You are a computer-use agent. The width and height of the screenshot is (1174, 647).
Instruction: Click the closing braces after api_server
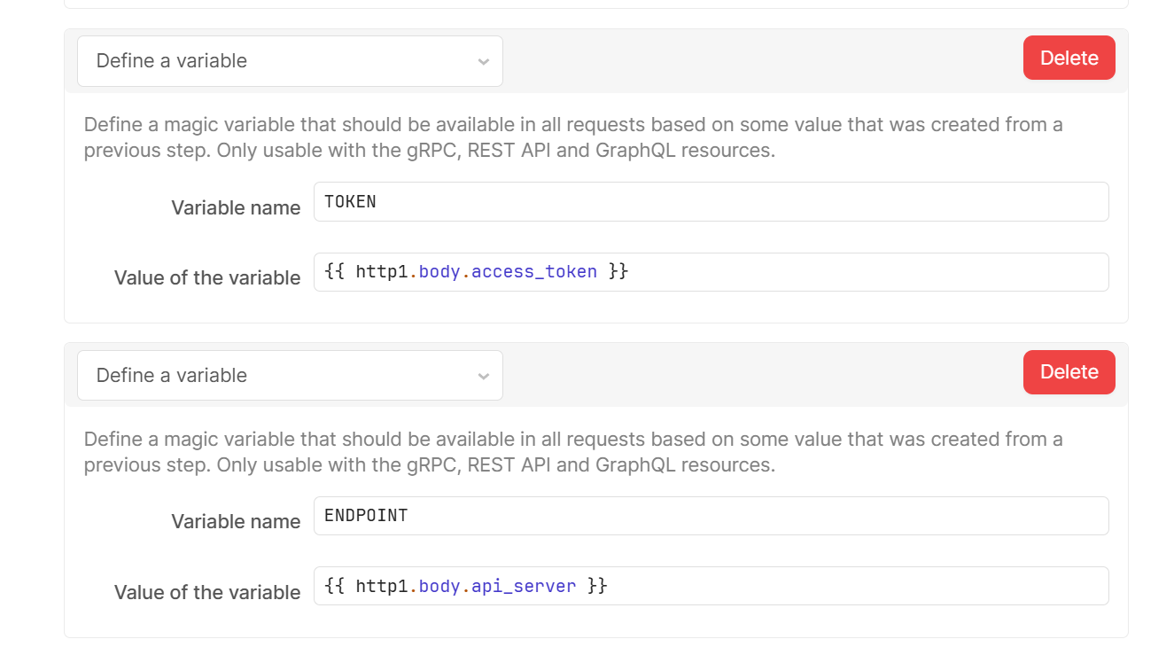597,586
